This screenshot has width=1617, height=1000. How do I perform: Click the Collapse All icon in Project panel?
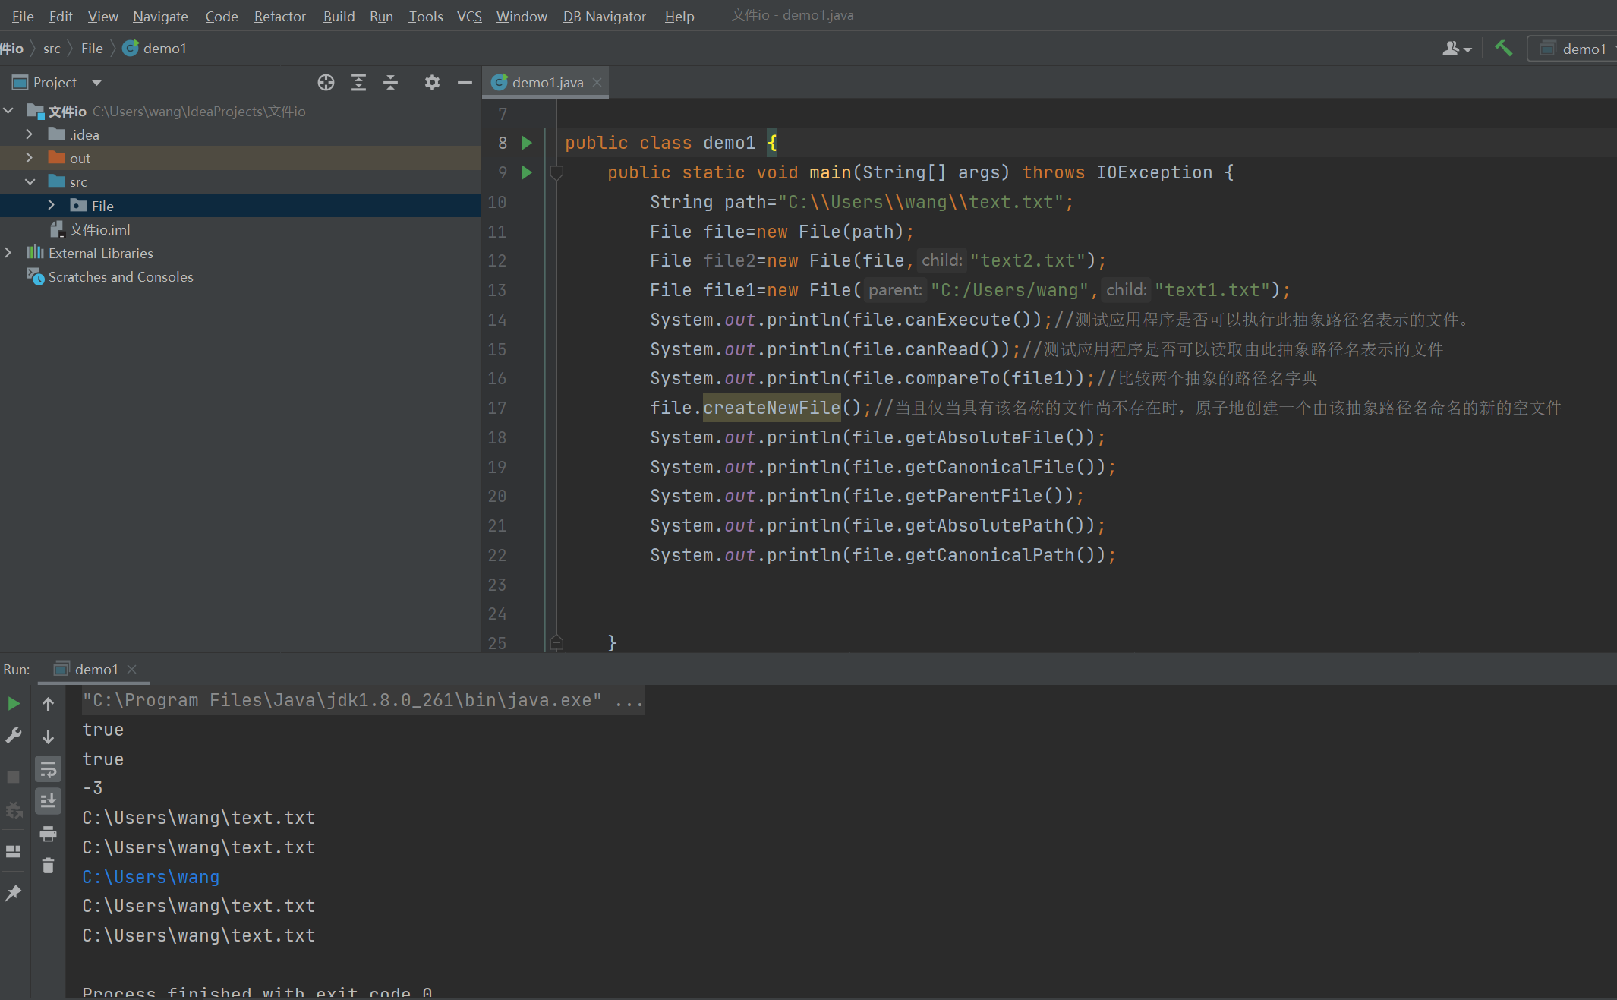coord(390,83)
